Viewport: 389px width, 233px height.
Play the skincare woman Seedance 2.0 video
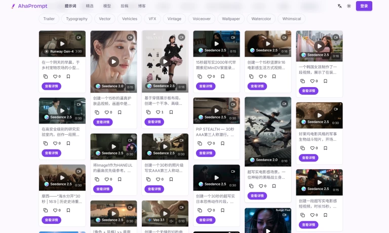tap(113, 61)
